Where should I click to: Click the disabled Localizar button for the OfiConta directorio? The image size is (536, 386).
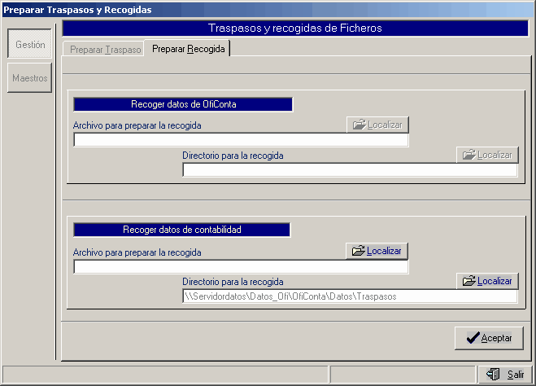tap(487, 155)
